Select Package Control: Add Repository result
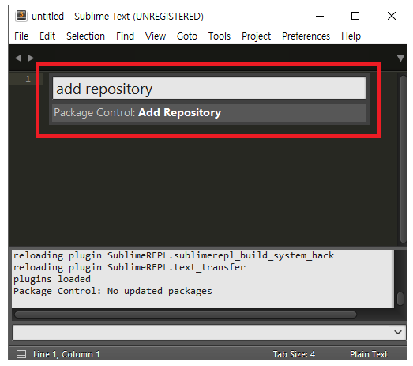Screen dimensions: 413x366 click(x=209, y=112)
